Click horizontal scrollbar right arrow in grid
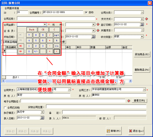Viewport: 153px width, 137px height. pos(130,81)
